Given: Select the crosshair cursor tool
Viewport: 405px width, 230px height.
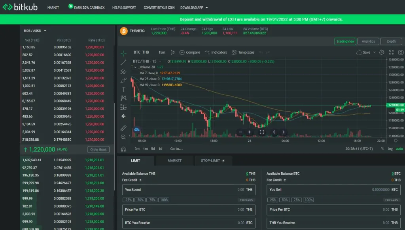Looking at the screenshot, I should coord(123,53).
